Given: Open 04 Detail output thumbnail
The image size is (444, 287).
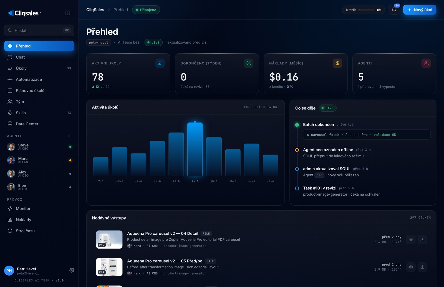Looking at the screenshot, I should click(109, 239).
